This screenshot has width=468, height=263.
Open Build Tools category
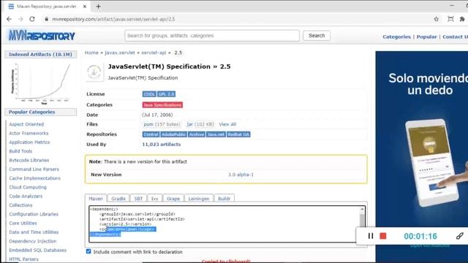point(20,151)
